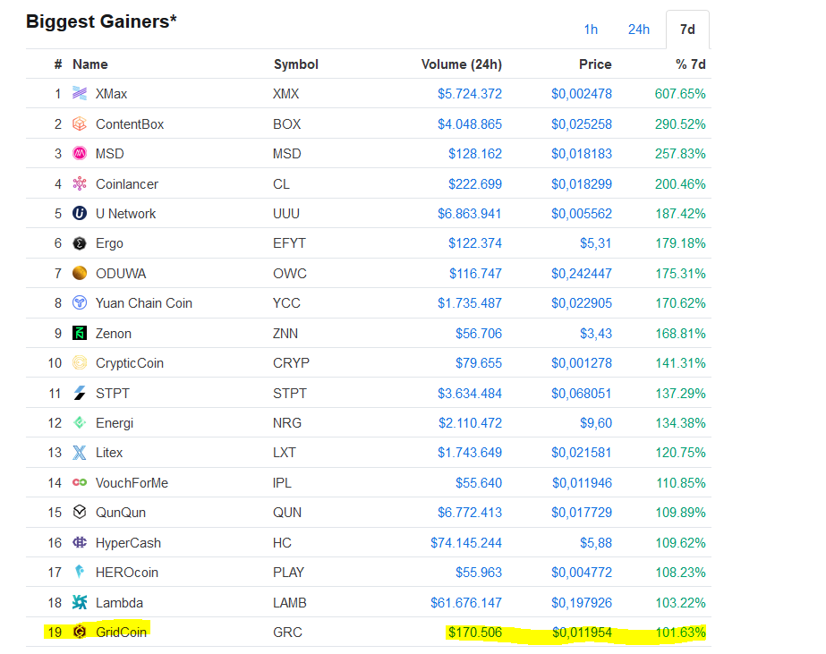
Task: Open the Yuan Chain Coin link
Action: tap(144, 303)
